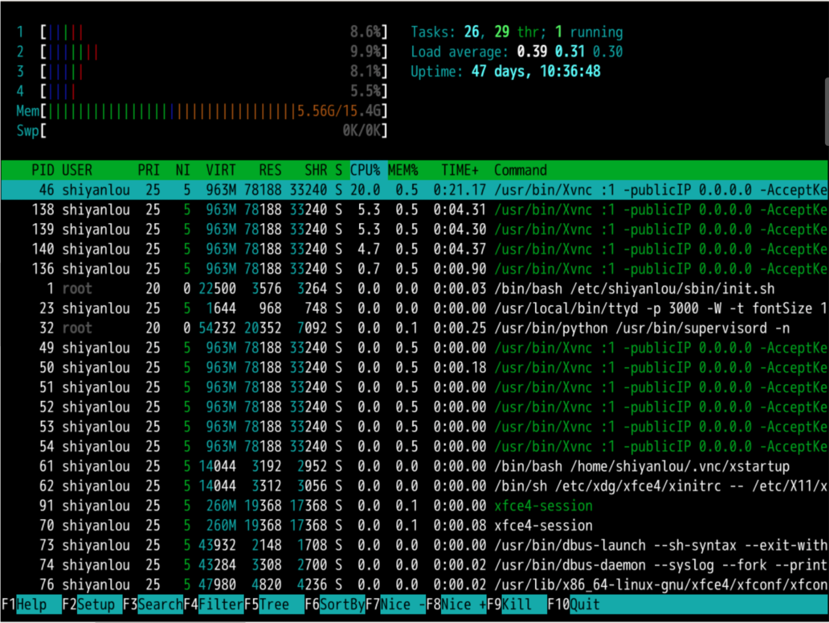
Task: Click the Swp usage meter
Action: click(202, 130)
